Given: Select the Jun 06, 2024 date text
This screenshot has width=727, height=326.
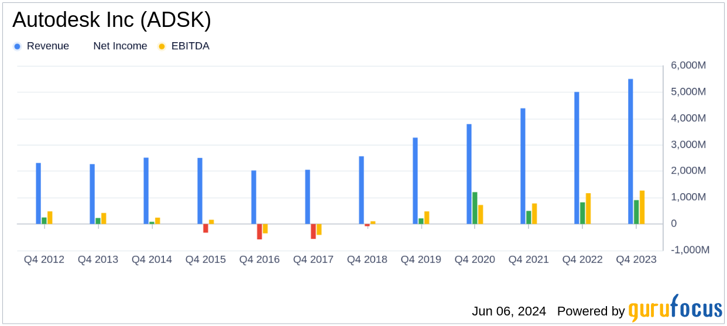Looking at the screenshot, I should click(x=509, y=311).
